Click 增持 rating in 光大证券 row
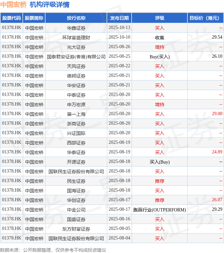Screen dimensions: 224x253 coord(160,47)
